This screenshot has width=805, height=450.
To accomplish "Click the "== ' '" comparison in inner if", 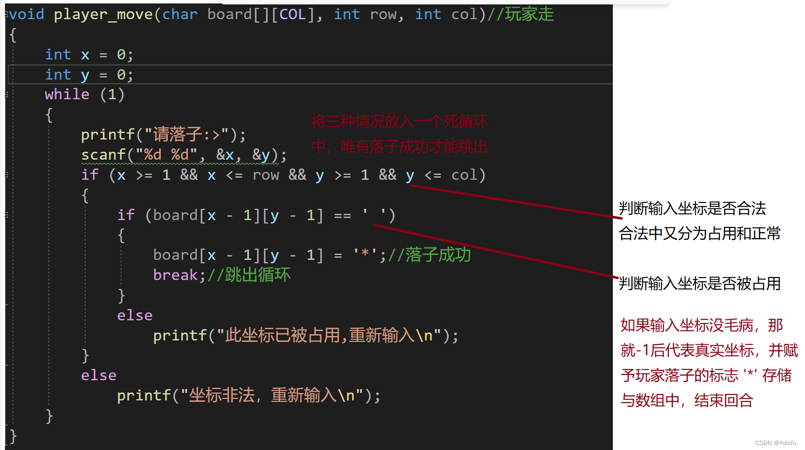I will coord(360,215).
